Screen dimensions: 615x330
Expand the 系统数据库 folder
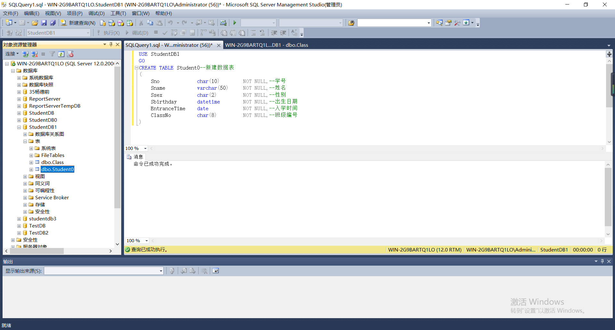(x=19, y=78)
